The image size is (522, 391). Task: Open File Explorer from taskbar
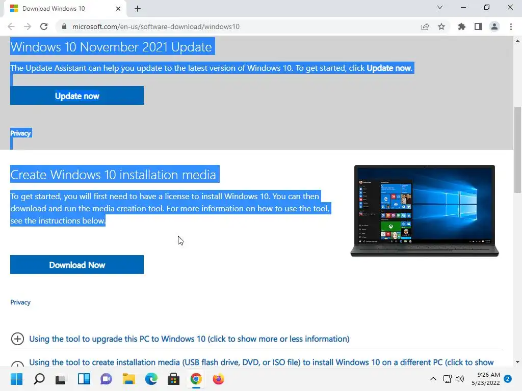click(129, 379)
